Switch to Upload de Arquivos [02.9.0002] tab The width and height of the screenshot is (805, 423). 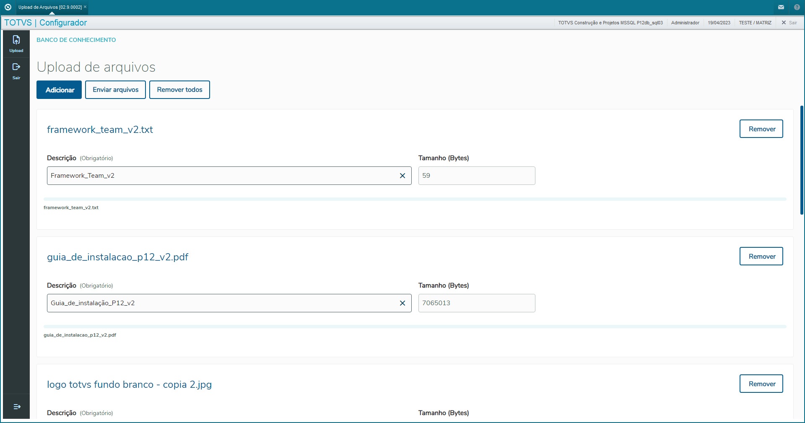pyautogui.click(x=50, y=7)
